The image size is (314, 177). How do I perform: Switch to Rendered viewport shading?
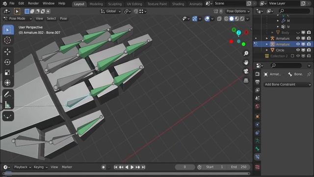point(242,19)
